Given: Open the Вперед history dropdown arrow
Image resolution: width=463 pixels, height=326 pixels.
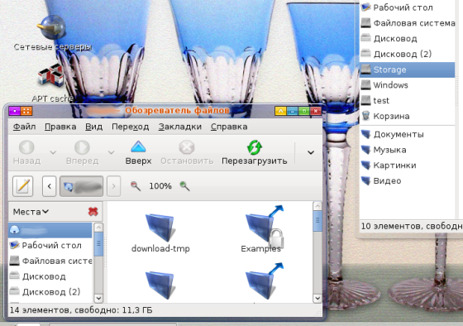Looking at the screenshot, I should [x=111, y=152].
